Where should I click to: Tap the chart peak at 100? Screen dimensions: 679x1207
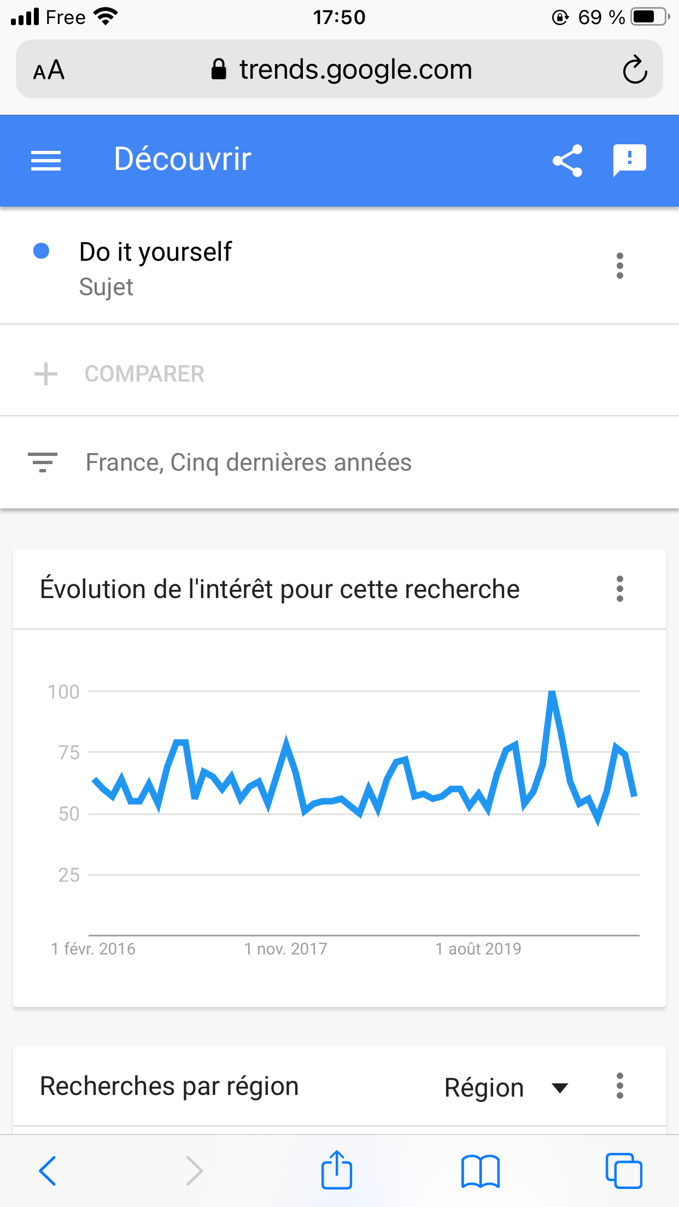(552, 693)
